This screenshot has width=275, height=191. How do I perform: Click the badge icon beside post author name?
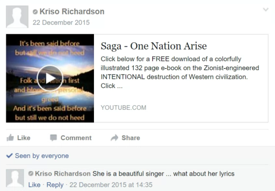click(35, 12)
